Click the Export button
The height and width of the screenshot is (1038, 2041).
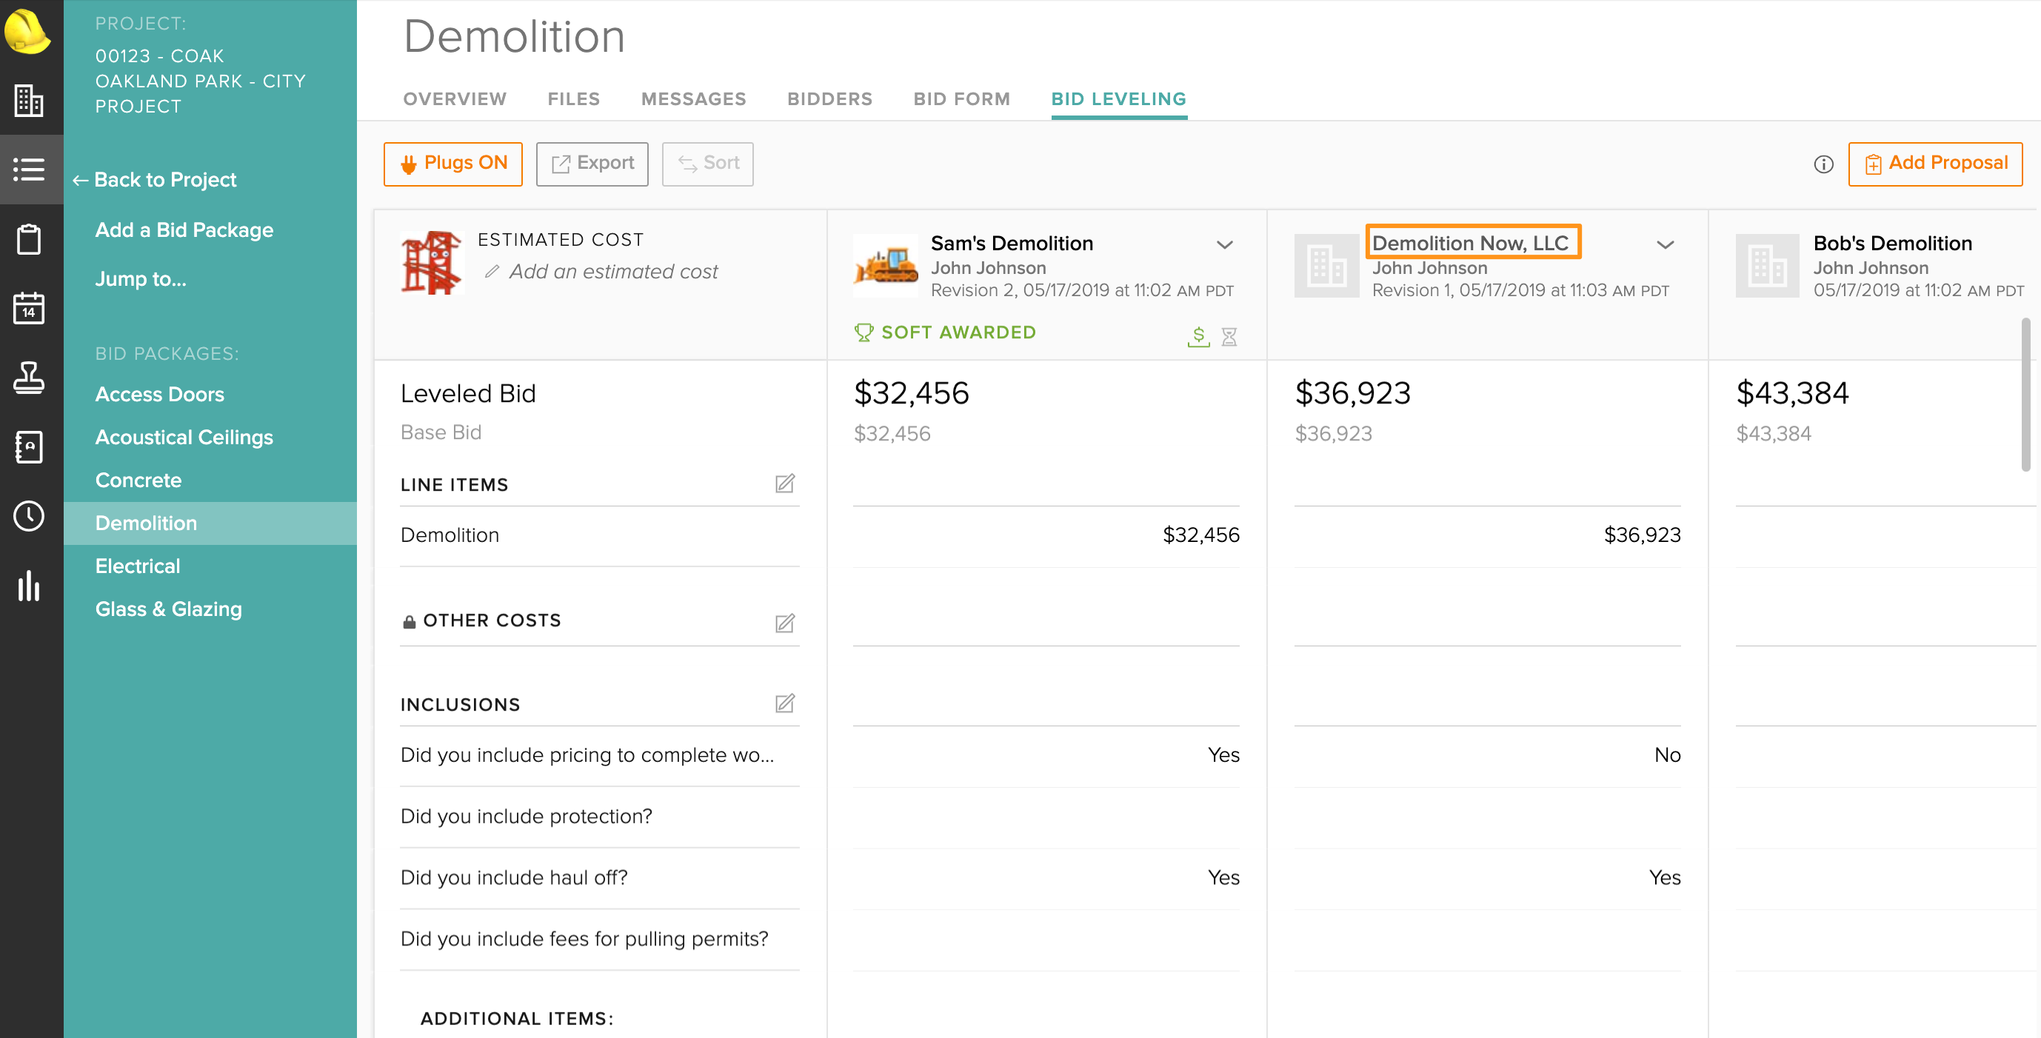click(592, 164)
